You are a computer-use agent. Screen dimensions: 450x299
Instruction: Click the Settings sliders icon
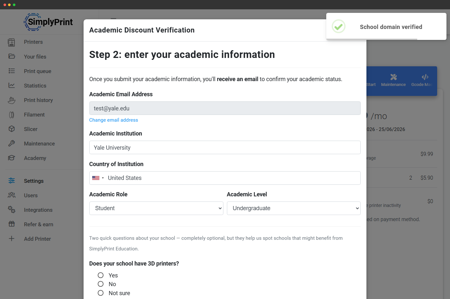coord(12,181)
